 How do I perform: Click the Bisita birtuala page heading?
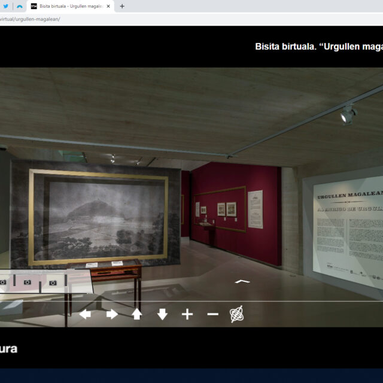[x=318, y=47]
